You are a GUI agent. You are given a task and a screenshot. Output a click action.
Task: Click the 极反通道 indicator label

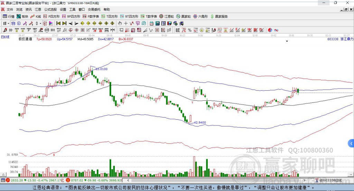tap(25, 39)
